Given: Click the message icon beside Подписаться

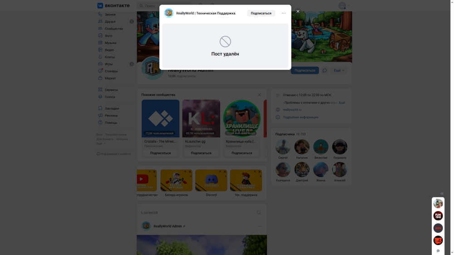Looking at the screenshot, I should tap(325, 71).
